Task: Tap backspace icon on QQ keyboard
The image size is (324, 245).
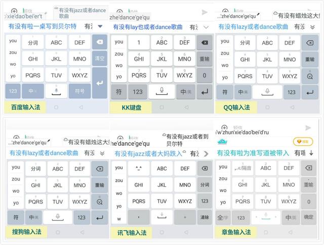Action: tap(310, 43)
